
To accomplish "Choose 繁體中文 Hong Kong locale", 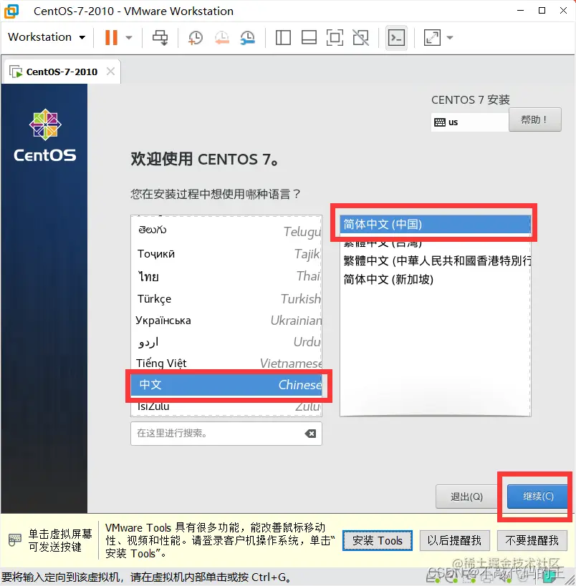I will 436,260.
